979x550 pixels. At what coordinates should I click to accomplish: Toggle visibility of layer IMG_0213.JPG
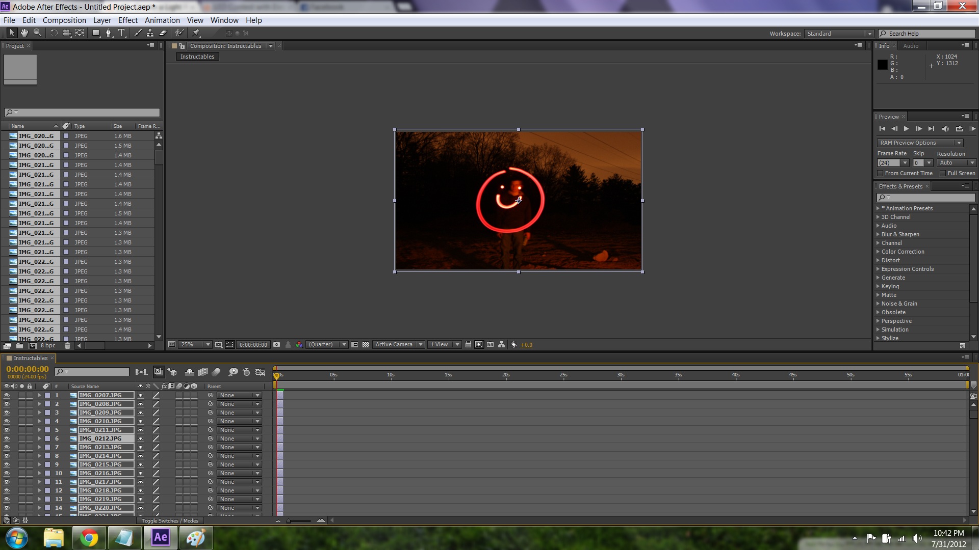pos(7,447)
